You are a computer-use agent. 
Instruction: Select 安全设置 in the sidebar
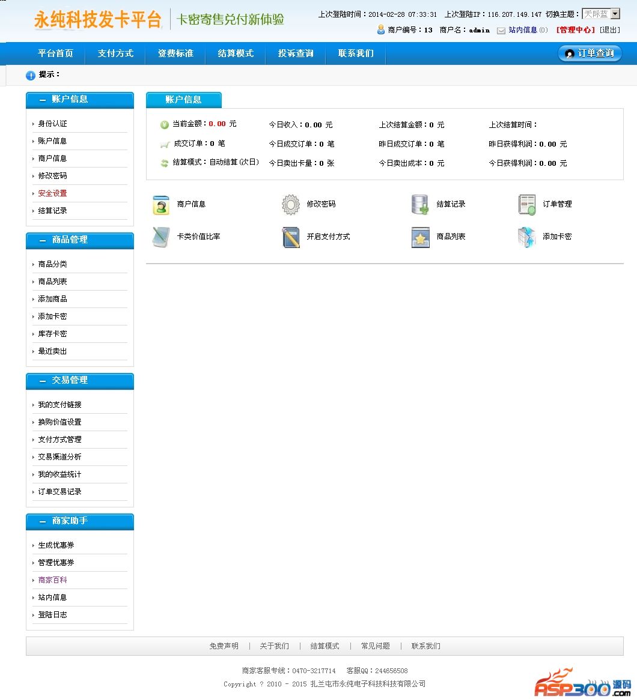pyautogui.click(x=53, y=193)
